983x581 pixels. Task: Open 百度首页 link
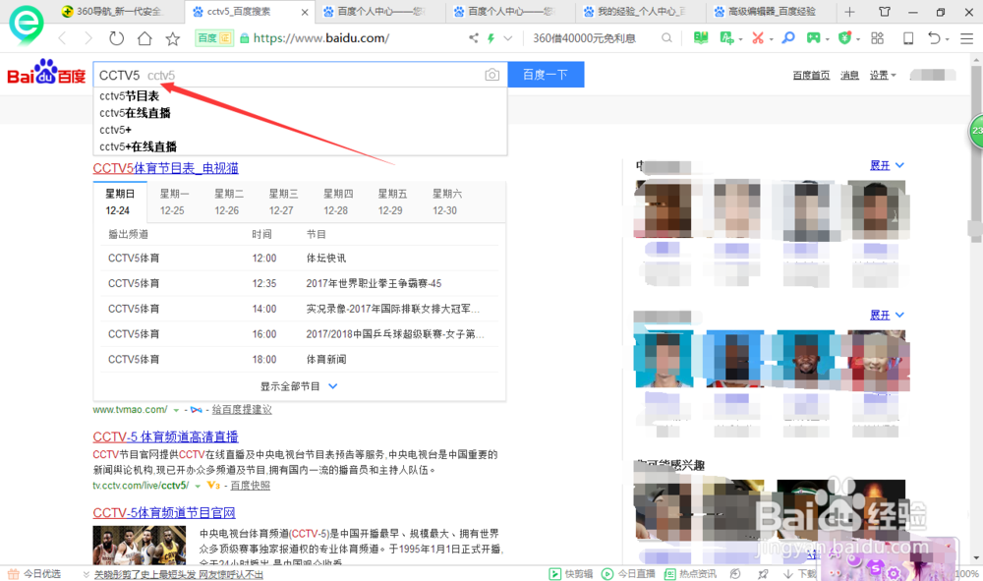tap(811, 76)
